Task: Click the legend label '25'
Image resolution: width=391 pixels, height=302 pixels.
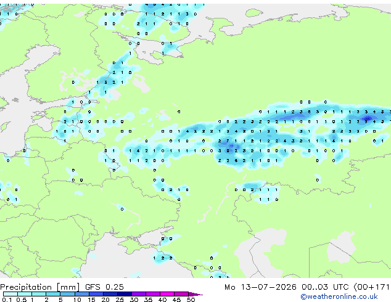Action: point(120,300)
